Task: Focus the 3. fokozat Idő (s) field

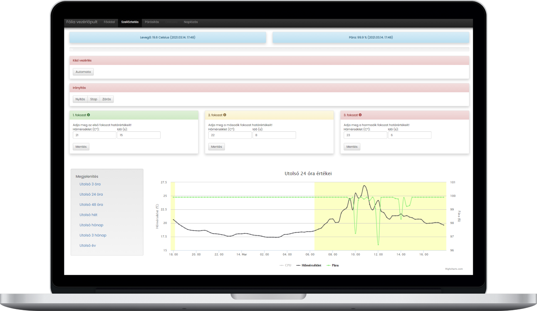Action: coord(409,135)
